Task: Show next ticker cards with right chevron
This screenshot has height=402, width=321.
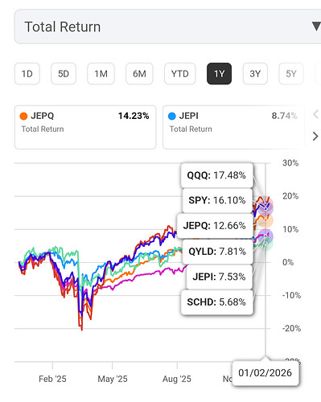Action: coord(315,137)
